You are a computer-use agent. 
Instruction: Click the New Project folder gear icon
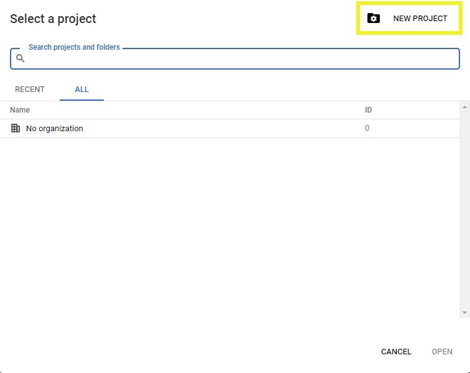(373, 19)
